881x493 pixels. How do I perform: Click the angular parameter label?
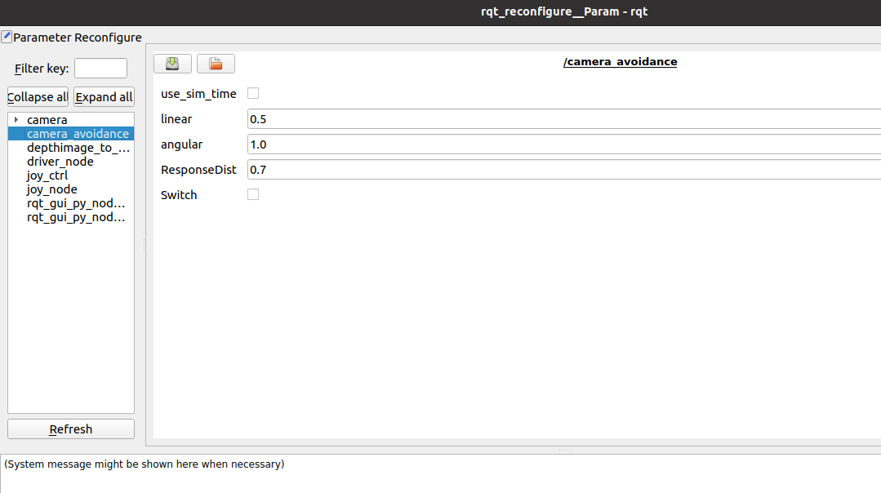[181, 144]
